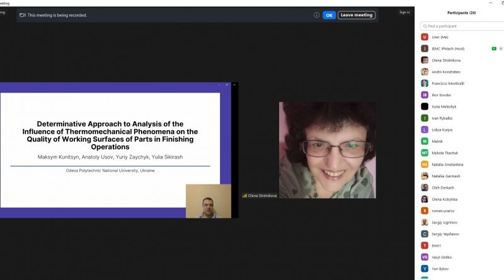Close the shared presentation window
Screen dimensions: 504x280
click(x=234, y=84)
